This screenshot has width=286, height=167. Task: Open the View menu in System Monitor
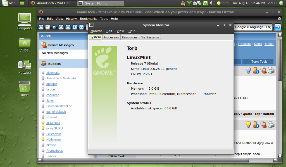pos(120,31)
